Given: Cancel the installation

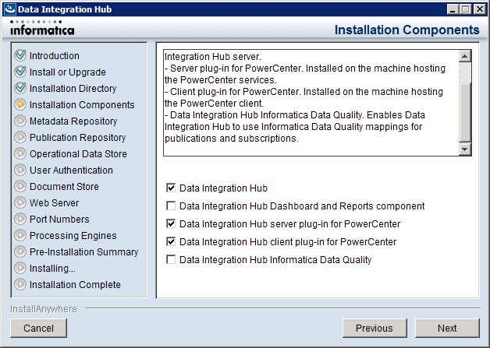Looking at the screenshot, I should (38, 328).
